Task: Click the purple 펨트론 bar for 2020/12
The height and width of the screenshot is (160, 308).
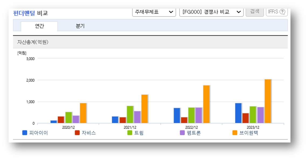Action: click(76, 120)
